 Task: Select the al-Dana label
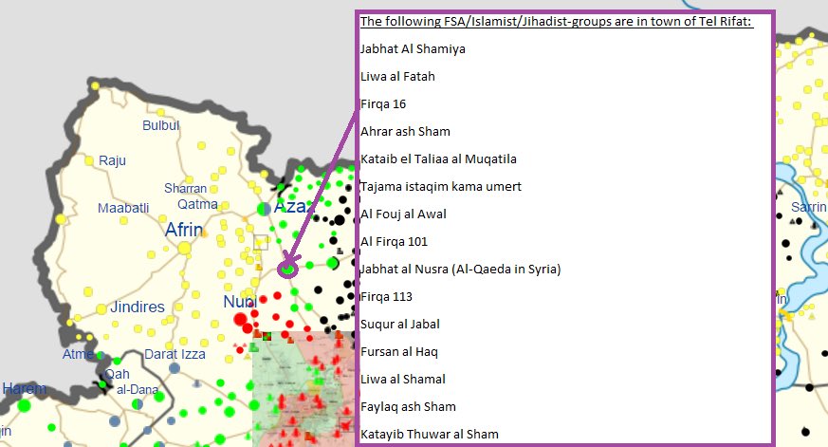coord(138,390)
